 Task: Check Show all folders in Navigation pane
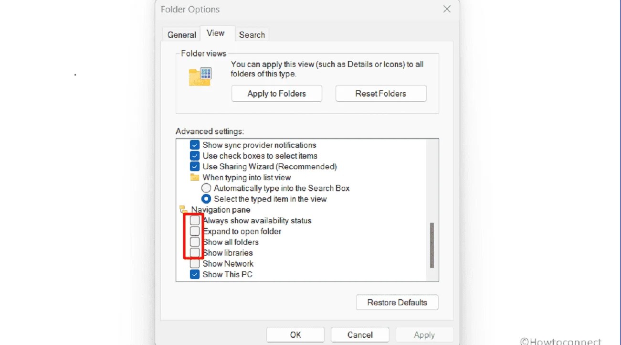194,242
